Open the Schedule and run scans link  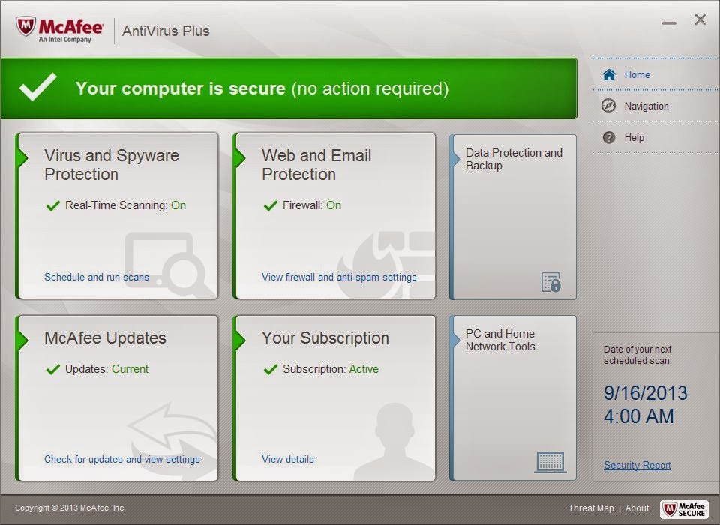coord(97,277)
